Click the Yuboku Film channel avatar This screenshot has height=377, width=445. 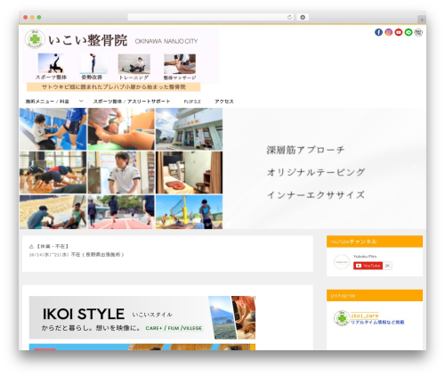point(342,262)
